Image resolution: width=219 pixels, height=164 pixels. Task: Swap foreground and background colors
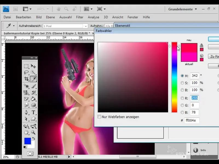click(x=34, y=138)
